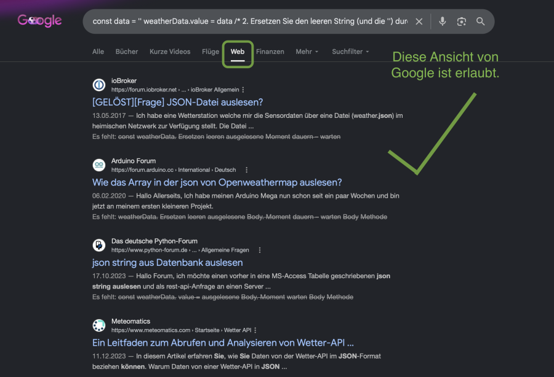Open 'Ein Leitfaden zum Abrufen' Meteomatics result
The image size is (554, 377).
click(223, 343)
